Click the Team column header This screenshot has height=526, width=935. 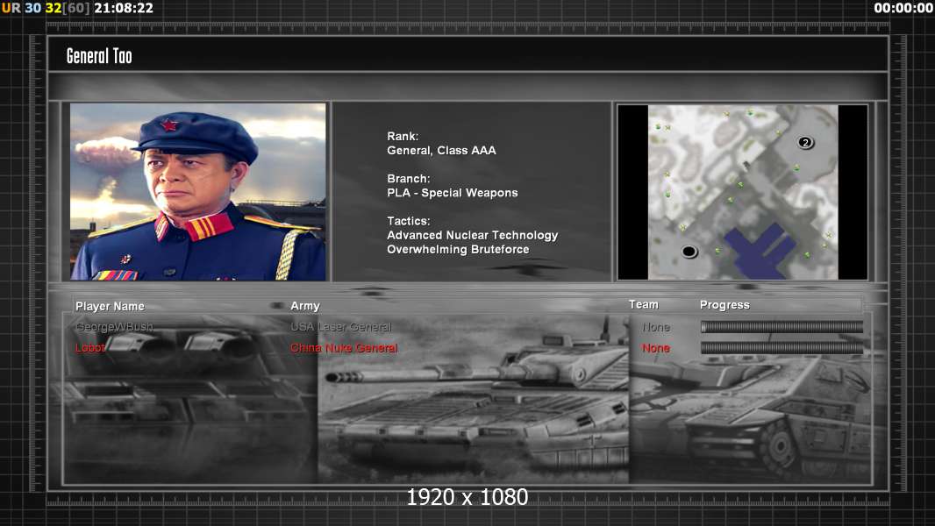644,304
